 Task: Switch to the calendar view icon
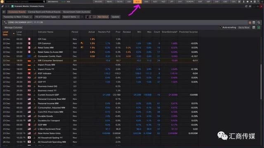click(x=254, y=23)
